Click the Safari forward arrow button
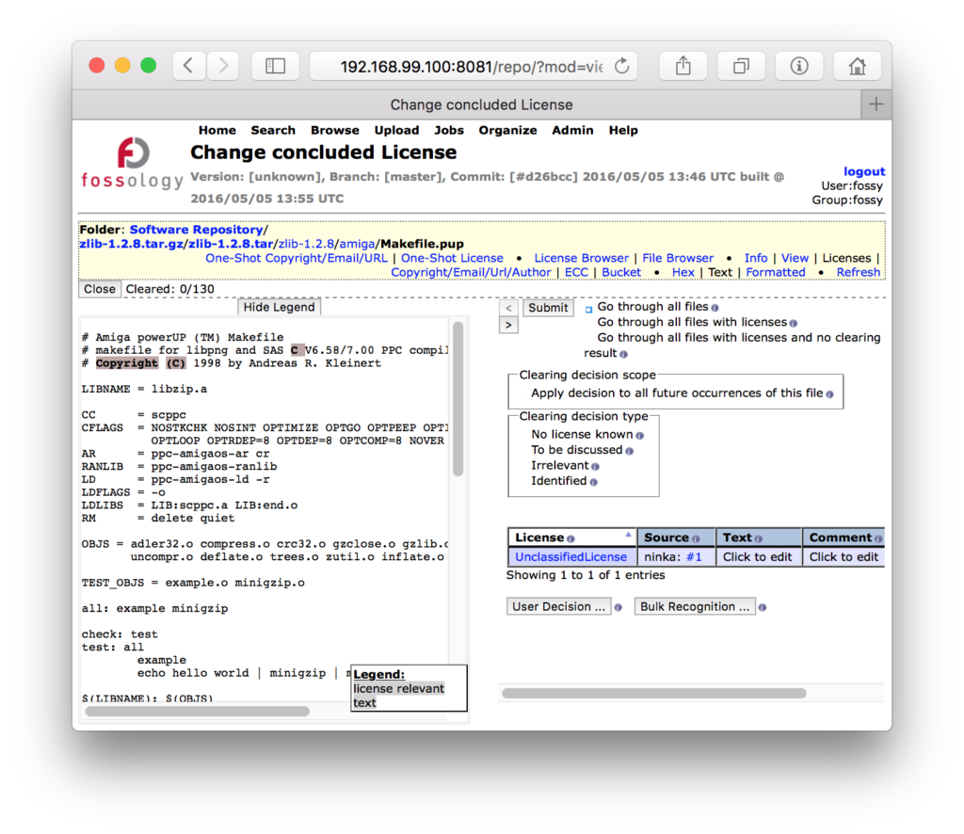Viewport: 964px width, 834px height. (222, 66)
